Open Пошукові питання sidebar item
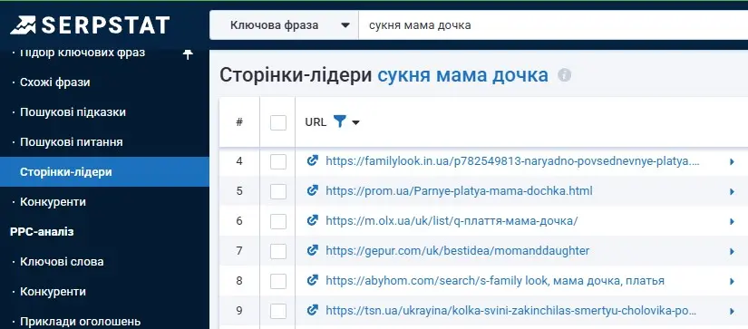The width and height of the screenshot is (748, 329). click(72, 142)
